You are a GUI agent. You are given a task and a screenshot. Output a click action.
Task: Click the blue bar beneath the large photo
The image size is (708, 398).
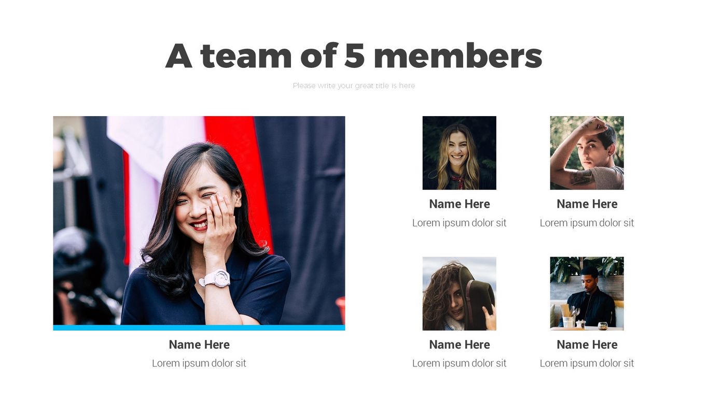(x=199, y=328)
